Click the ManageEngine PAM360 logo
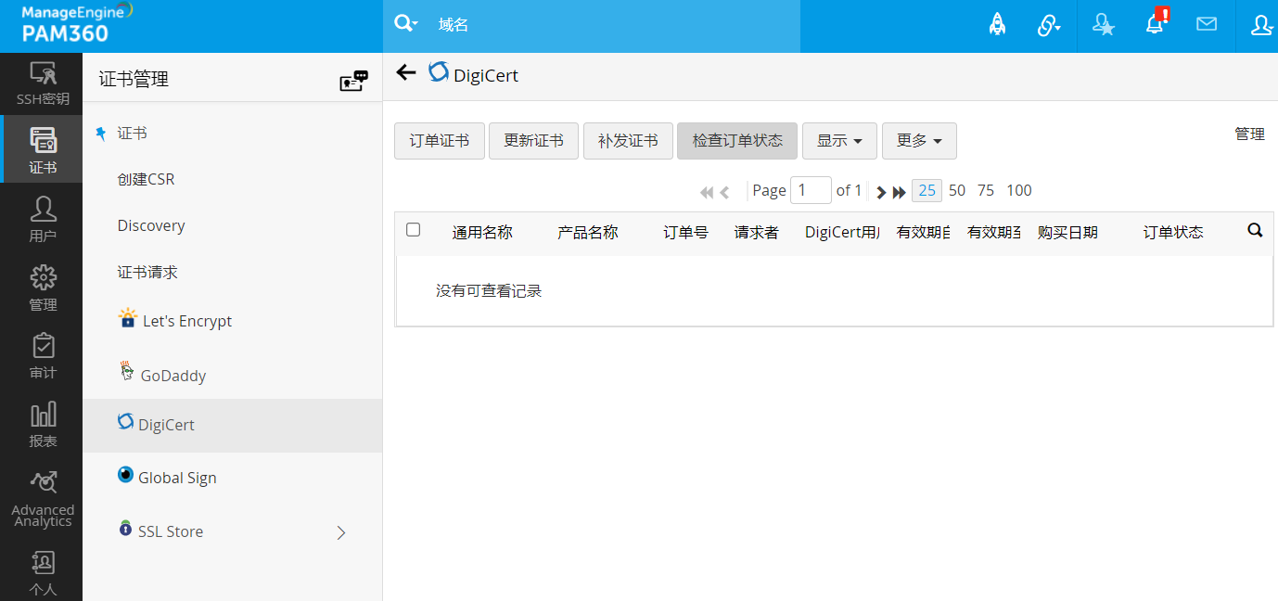The height and width of the screenshot is (601, 1278). pos(77,23)
